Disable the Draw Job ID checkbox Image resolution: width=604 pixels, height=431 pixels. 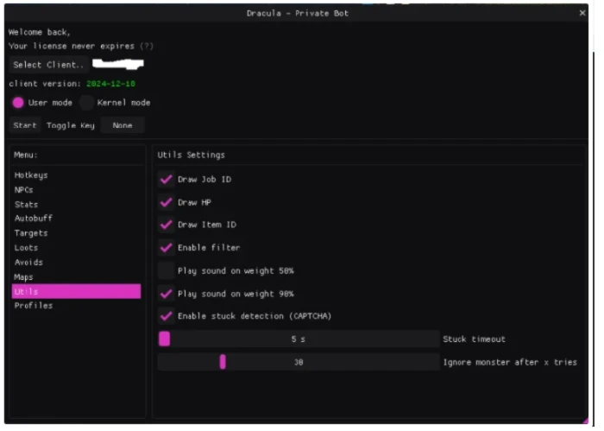point(167,180)
